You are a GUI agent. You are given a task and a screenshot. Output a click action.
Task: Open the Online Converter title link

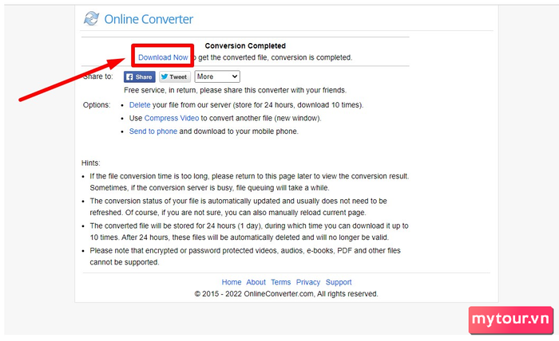coord(149,19)
